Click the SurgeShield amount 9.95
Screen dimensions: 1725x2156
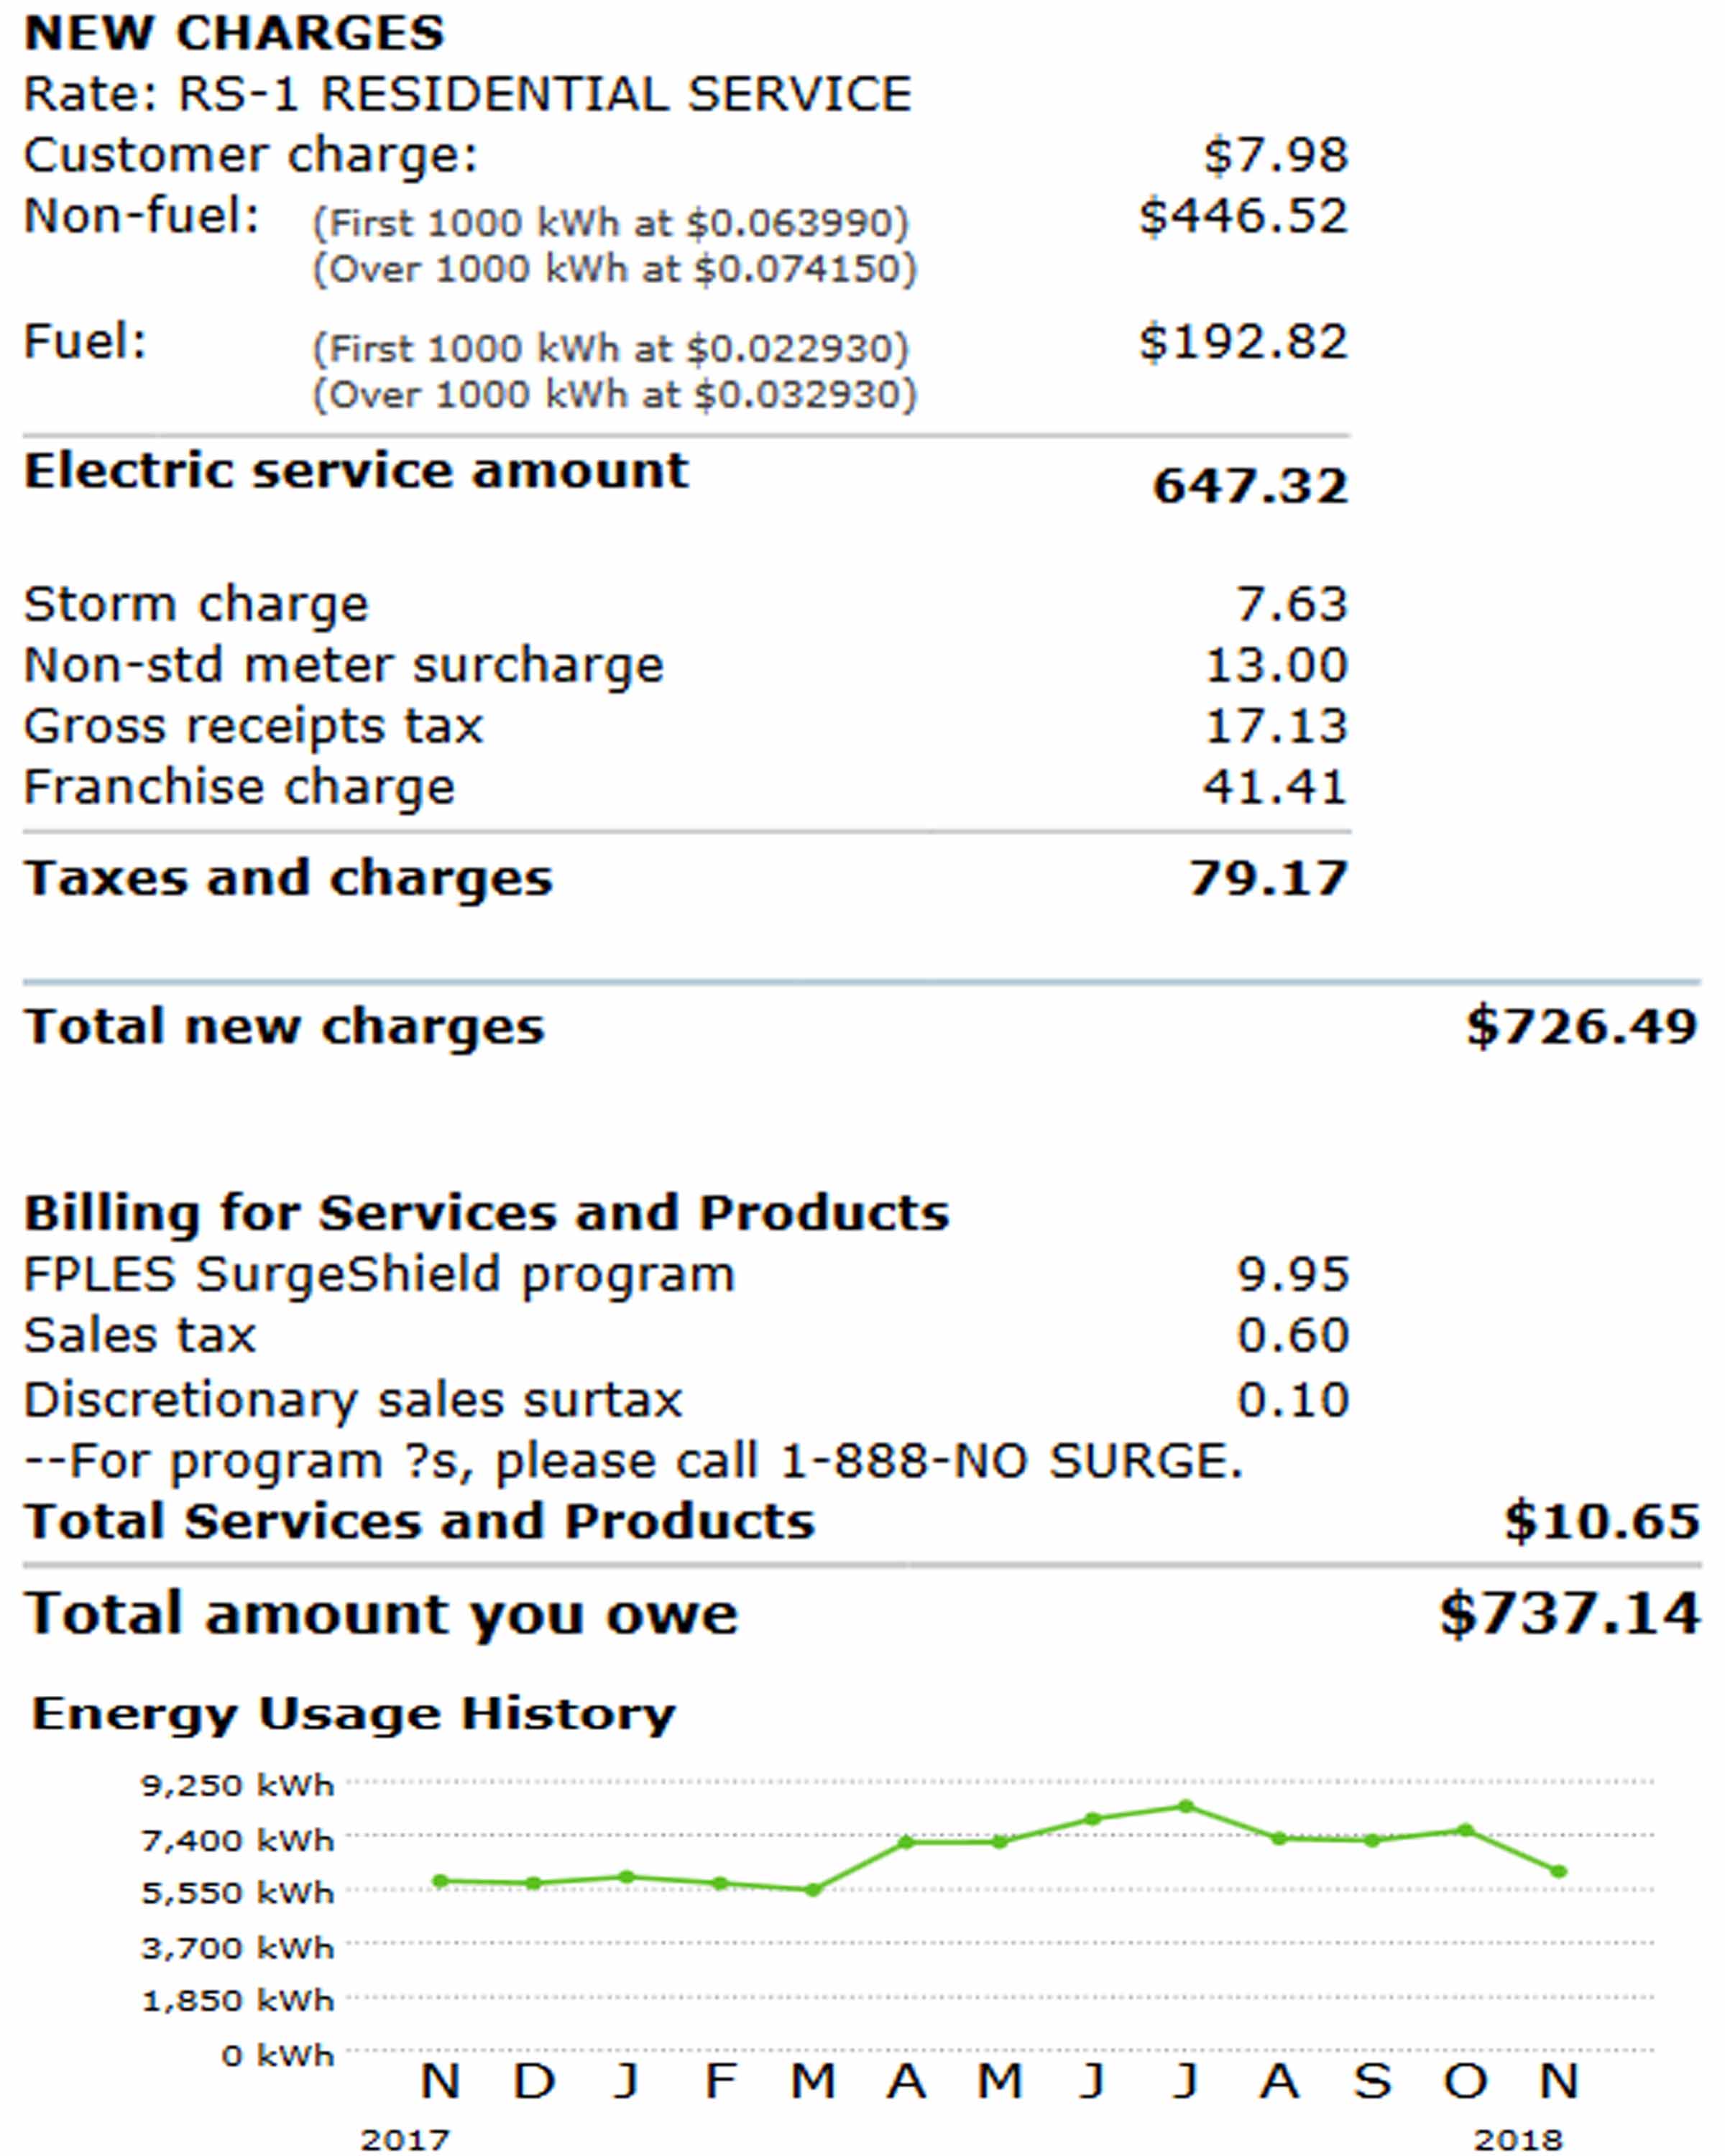click(x=1294, y=1276)
